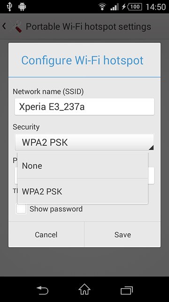Save the hotspot configuration
The image size is (169, 302).
coord(123,235)
